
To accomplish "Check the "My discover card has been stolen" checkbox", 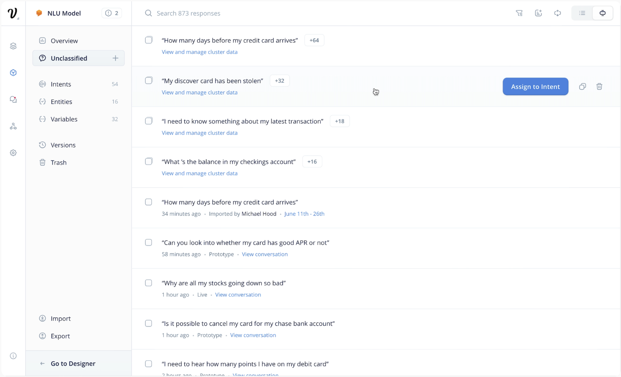I will pos(149,80).
